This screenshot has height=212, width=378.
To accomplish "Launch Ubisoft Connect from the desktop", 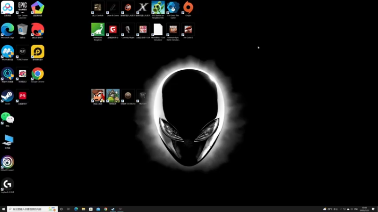I will [8, 163].
